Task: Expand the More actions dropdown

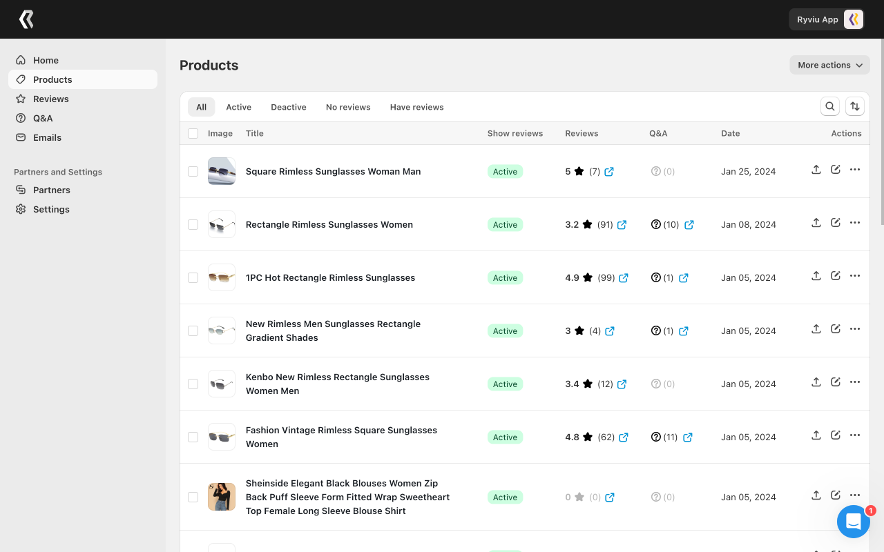Action: tap(829, 65)
